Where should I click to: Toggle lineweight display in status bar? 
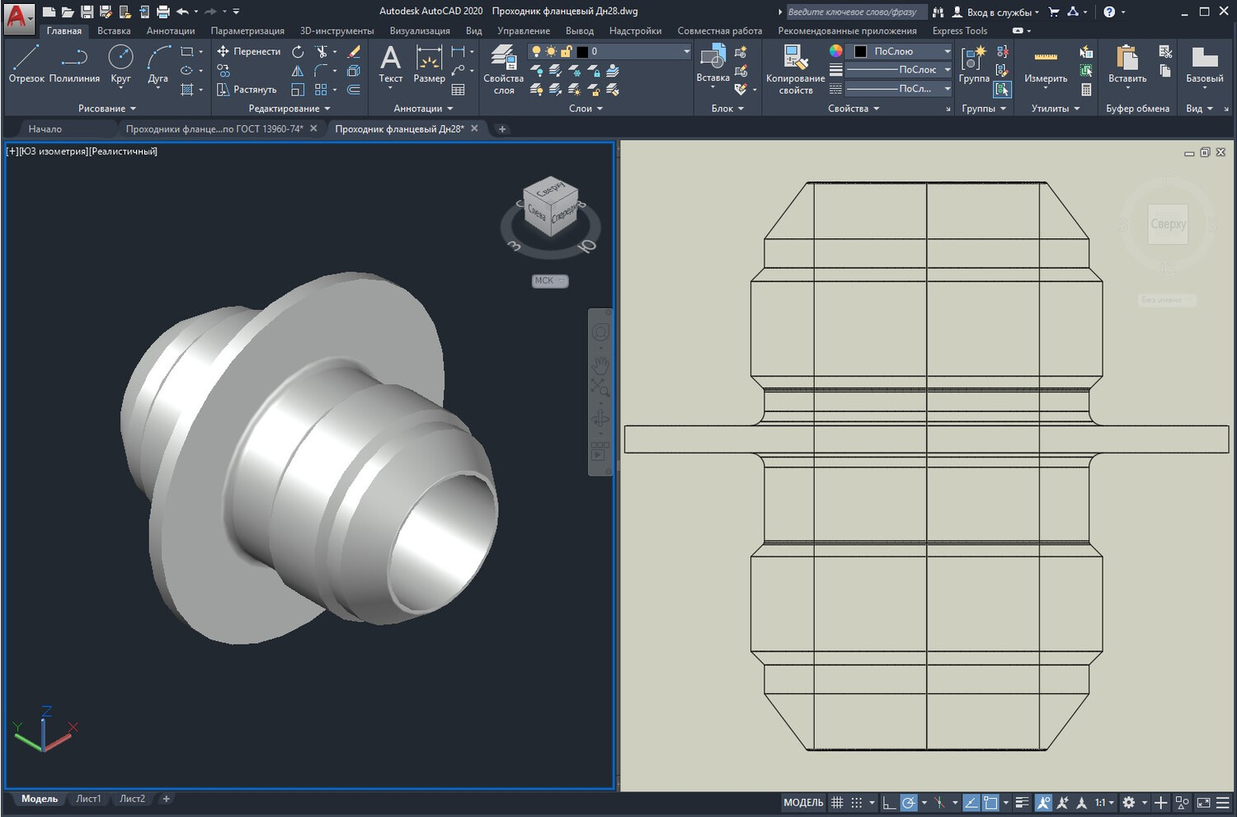coord(1022,802)
